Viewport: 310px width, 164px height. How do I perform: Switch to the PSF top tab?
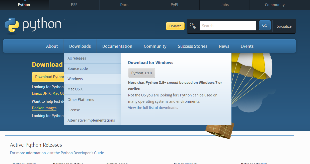tap(74, 5)
